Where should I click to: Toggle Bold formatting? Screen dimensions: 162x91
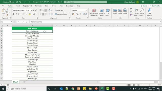pyautogui.click(x=13, y=14)
